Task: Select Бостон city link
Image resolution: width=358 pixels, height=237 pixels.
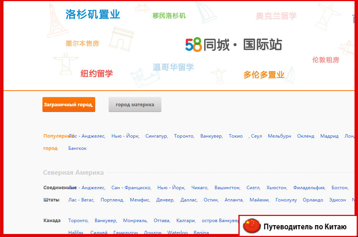Action: click(x=340, y=188)
